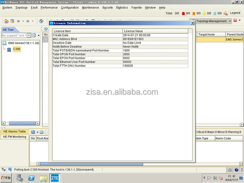244x183 pixels.
Task: Click the NE Tree filter icon
Action: pos(34,35)
